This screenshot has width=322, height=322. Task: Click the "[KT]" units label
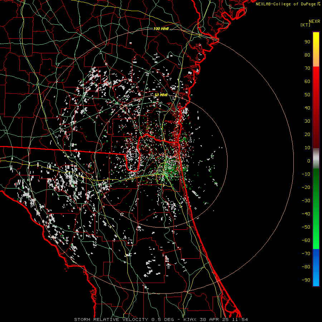point(306,25)
